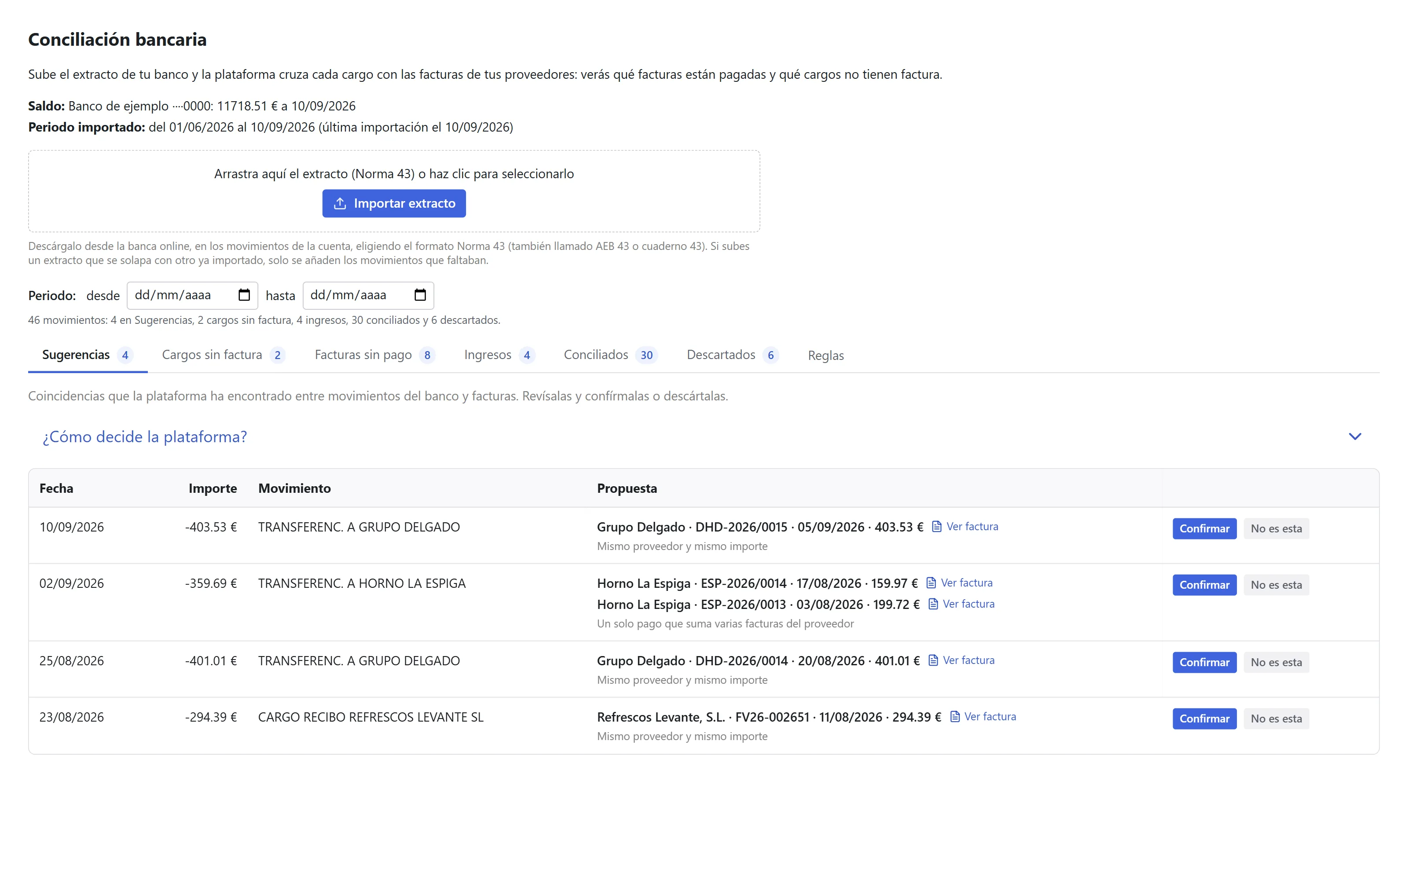Click the upload dropzone text about Norma 43
The width and height of the screenshot is (1408, 880).
[x=394, y=174]
